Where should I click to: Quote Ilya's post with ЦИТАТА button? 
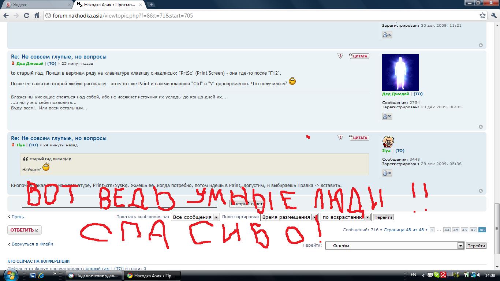[359, 138]
